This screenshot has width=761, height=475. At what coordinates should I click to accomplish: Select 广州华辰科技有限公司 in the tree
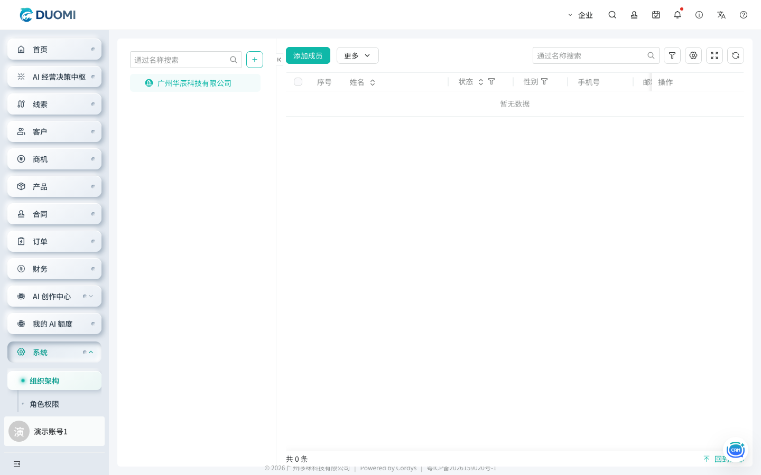[196, 83]
